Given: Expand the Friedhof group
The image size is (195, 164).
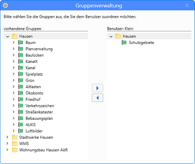Looking at the screenshot, I should pos(14,99).
